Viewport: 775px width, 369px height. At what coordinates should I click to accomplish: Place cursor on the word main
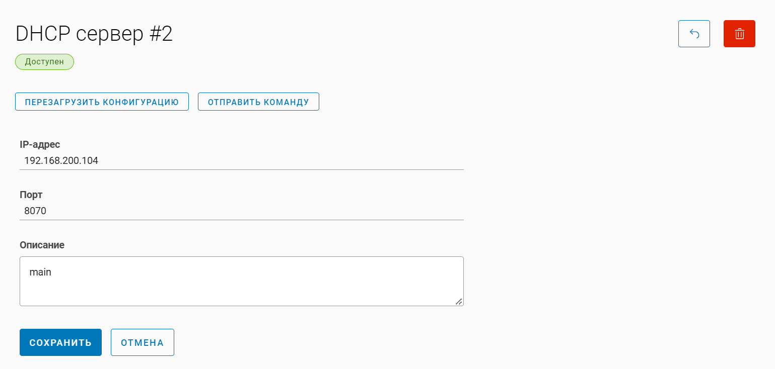pyautogui.click(x=40, y=272)
